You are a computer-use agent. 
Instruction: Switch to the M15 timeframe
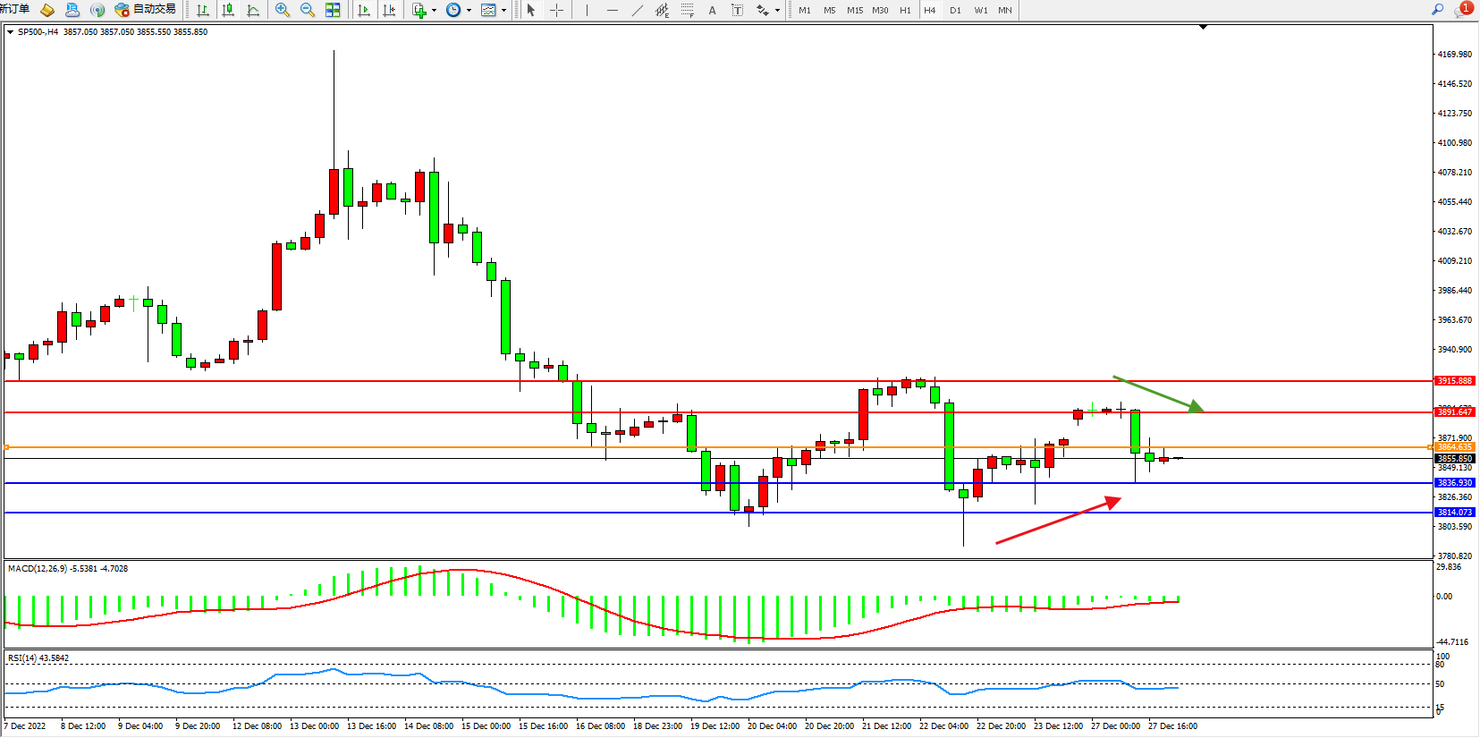pyautogui.click(x=855, y=10)
